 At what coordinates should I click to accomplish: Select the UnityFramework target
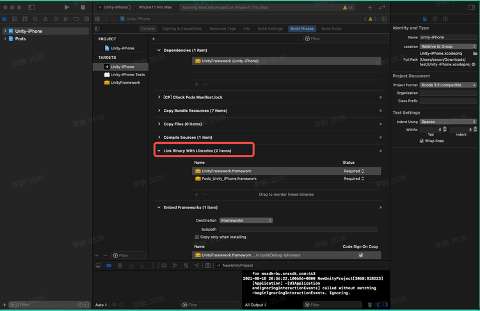(125, 83)
